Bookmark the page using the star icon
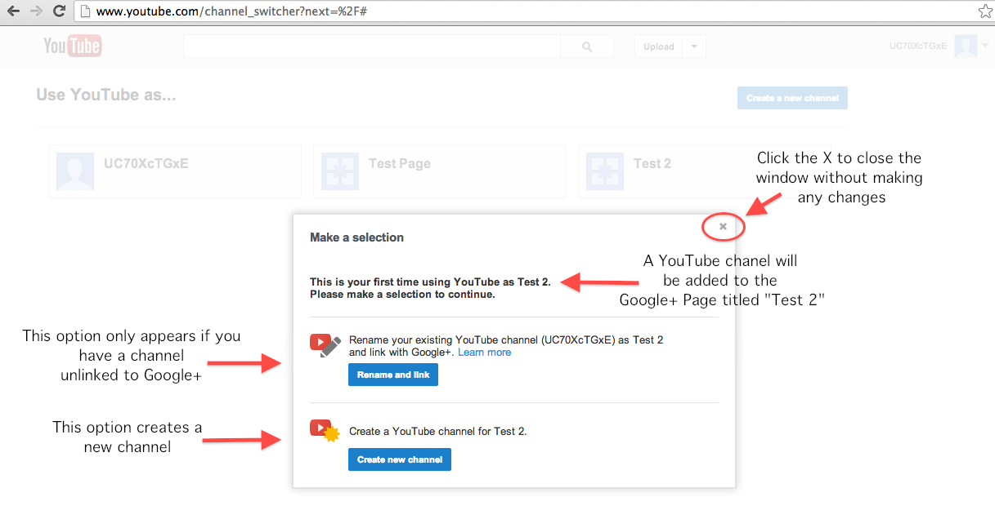The image size is (995, 528). coord(984,11)
